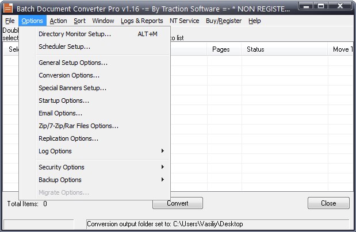The height and width of the screenshot is (232, 356).
Task: Select Scheduler Setup from Options menu
Action: click(64, 47)
